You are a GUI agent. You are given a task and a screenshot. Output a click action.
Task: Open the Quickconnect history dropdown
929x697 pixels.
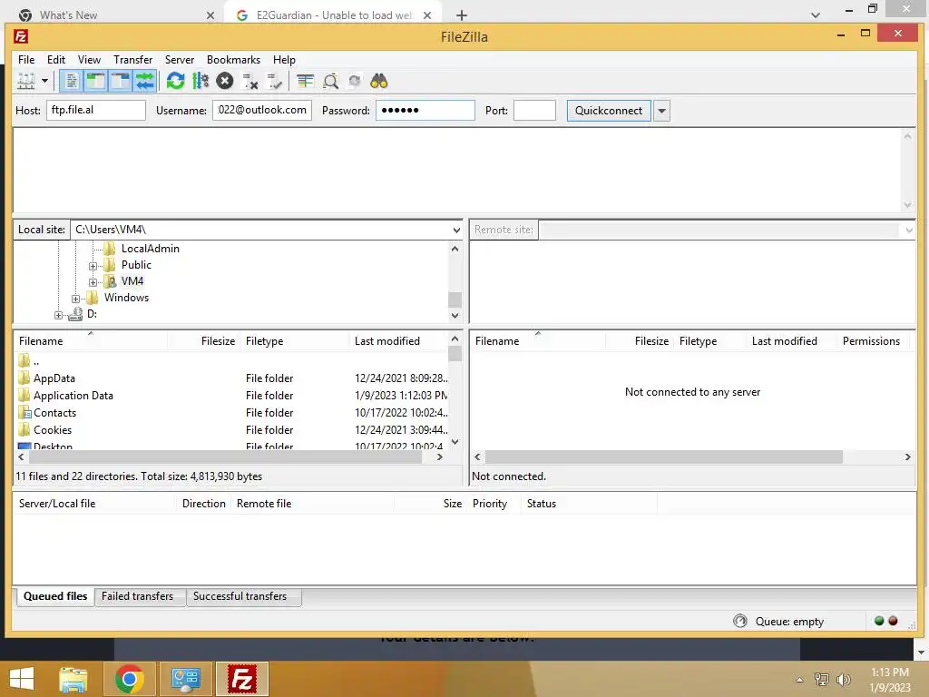(661, 111)
